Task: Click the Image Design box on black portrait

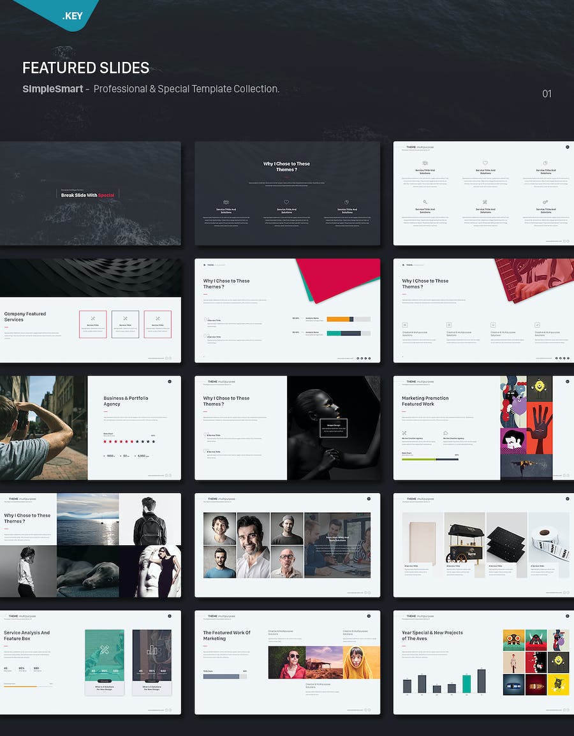Action: [x=334, y=428]
